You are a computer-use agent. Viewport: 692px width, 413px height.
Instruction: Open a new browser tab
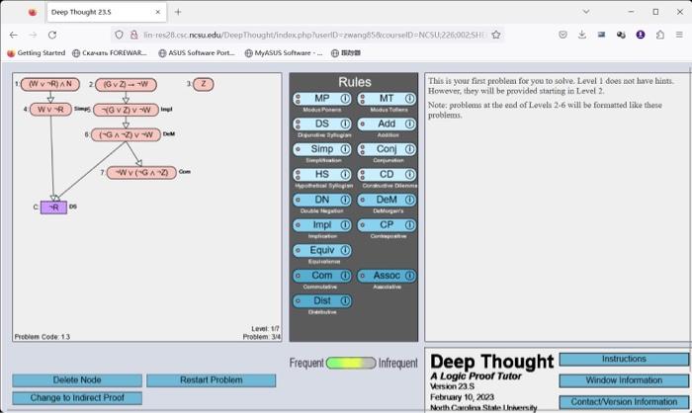pos(178,12)
